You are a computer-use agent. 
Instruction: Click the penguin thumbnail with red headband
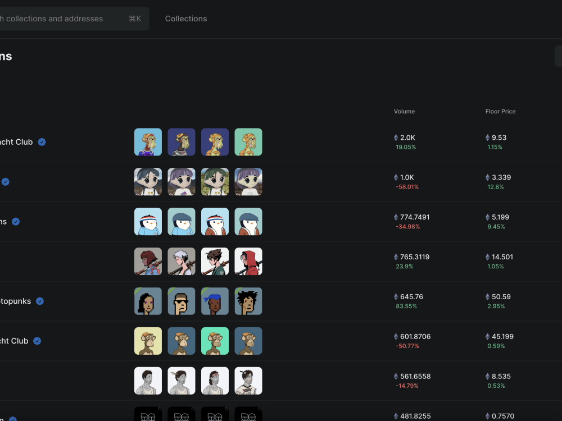(x=148, y=221)
